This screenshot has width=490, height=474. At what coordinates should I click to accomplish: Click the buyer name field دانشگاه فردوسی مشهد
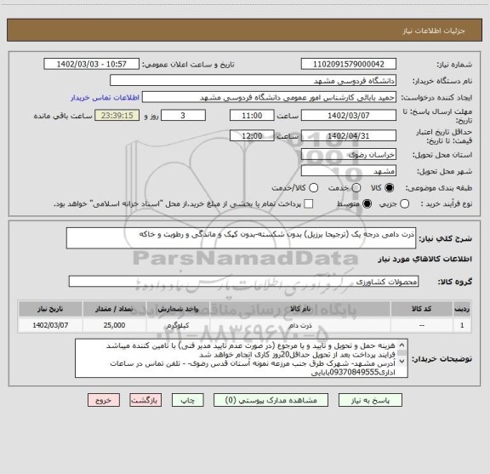click(254, 81)
